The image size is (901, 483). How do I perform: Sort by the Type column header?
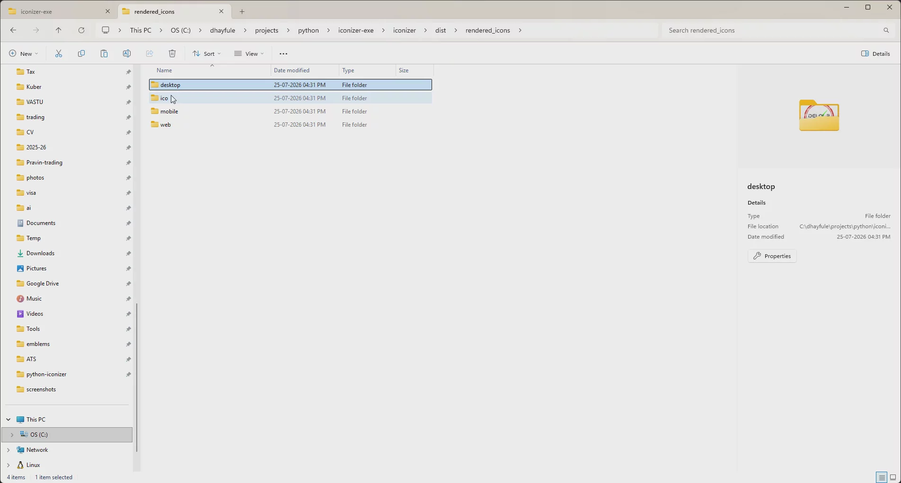tap(367, 70)
